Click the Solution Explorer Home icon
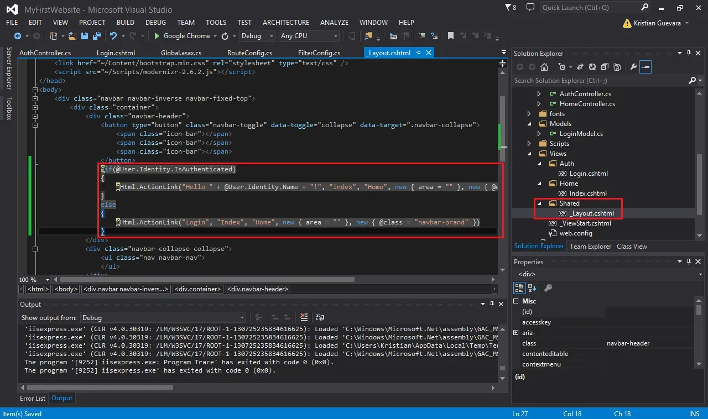Screen dimensions: 708x419 [x=544, y=67]
